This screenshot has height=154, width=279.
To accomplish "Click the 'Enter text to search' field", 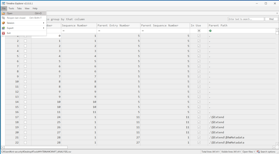I will 246,19.
